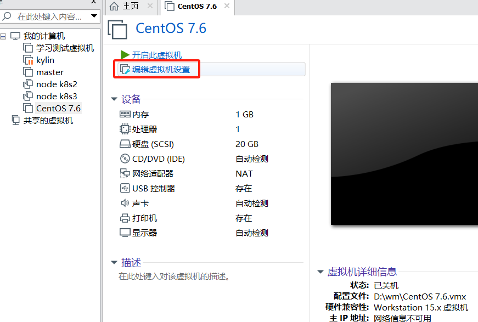
Task: Select node k8s2 in the library
Action: (x=57, y=84)
